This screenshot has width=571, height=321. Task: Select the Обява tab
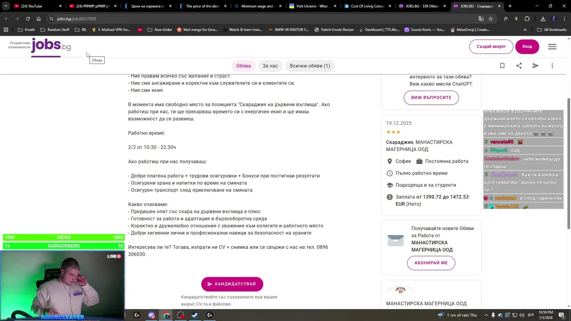244,66
